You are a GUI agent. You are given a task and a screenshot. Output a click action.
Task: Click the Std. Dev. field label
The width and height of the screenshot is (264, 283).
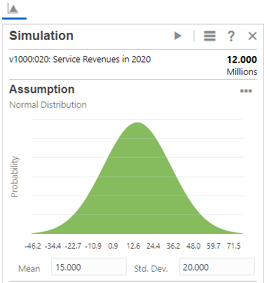point(151,269)
